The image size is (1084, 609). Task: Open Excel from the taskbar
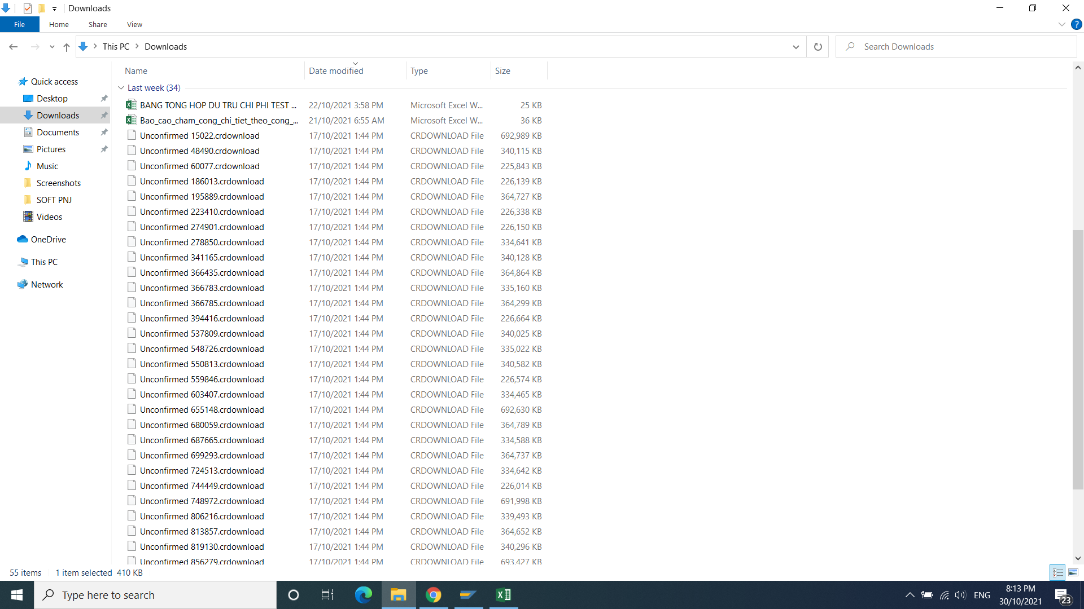pos(503,595)
